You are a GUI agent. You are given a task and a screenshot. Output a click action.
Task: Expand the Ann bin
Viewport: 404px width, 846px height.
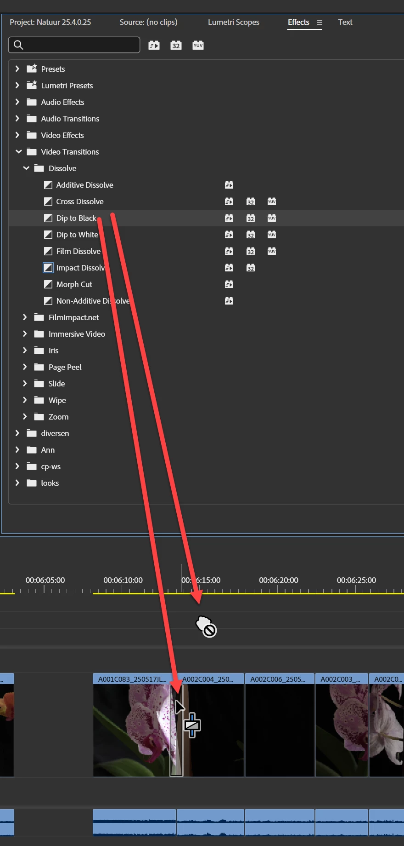[x=17, y=449]
